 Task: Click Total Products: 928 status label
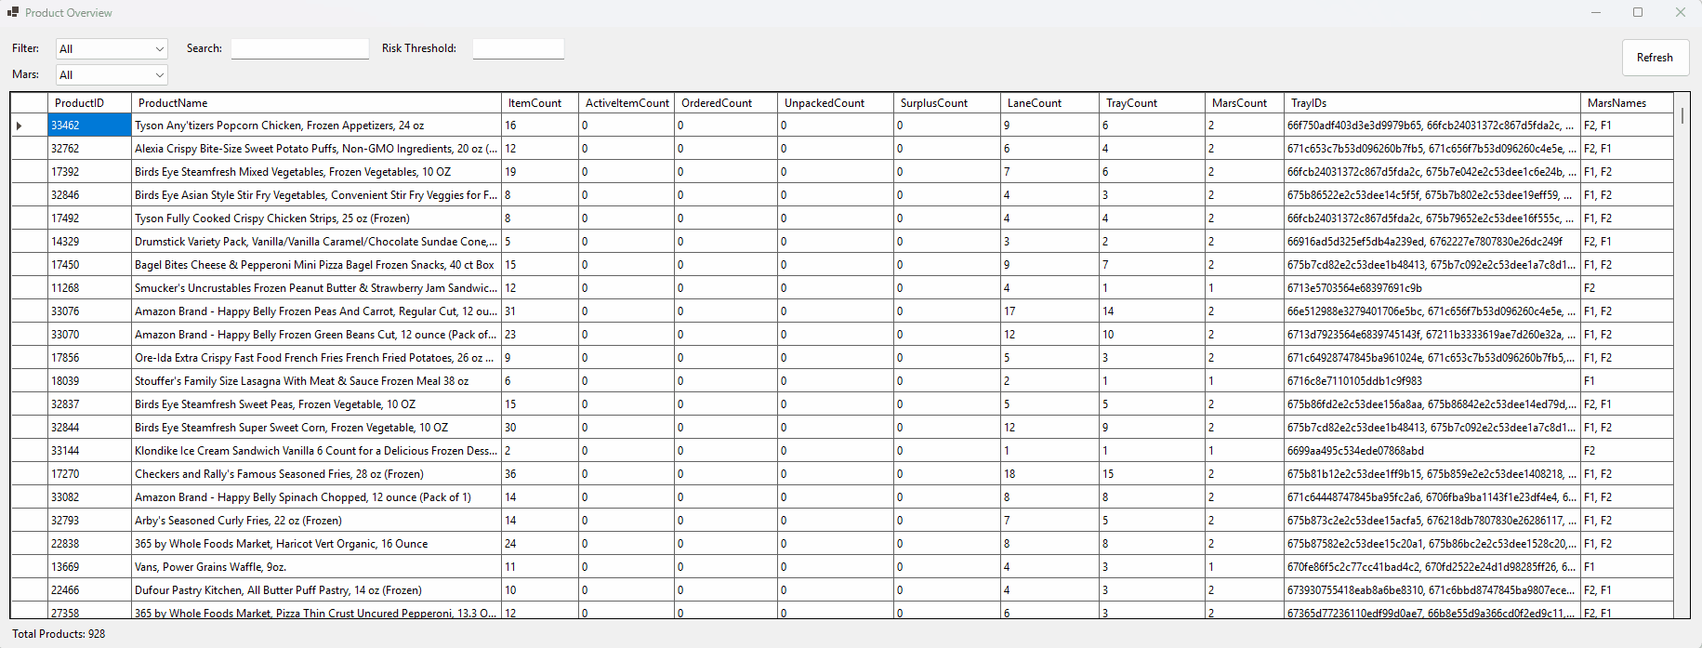click(x=59, y=634)
